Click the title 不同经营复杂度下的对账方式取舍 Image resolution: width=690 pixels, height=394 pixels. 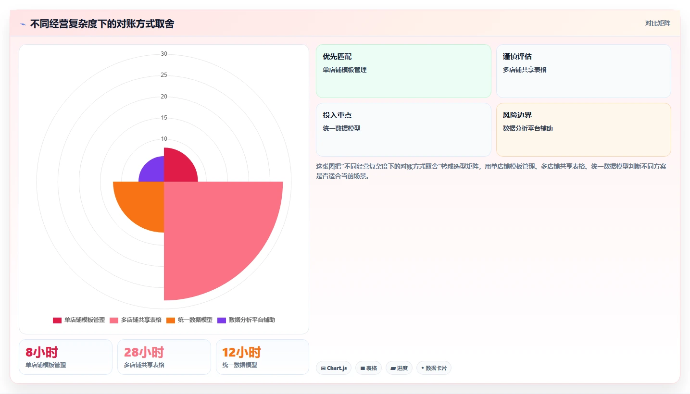(x=102, y=24)
